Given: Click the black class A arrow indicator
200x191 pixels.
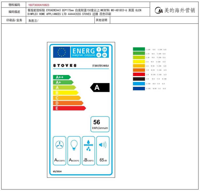Looking at the screenshot, I should tap(100, 88).
